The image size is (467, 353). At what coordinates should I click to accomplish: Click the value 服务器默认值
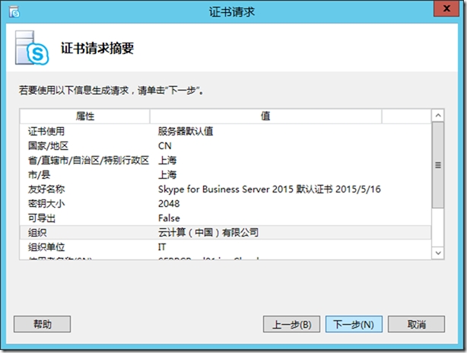[x=186, y=131]
